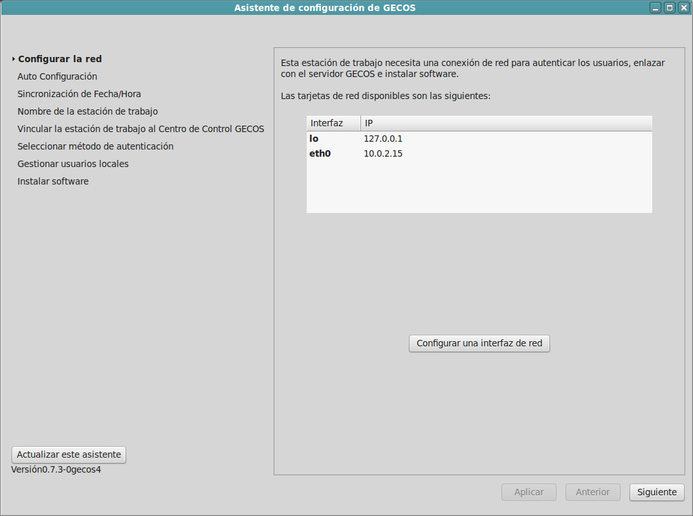Close the GECOS configuration assistant window

(x=683, y=8)
